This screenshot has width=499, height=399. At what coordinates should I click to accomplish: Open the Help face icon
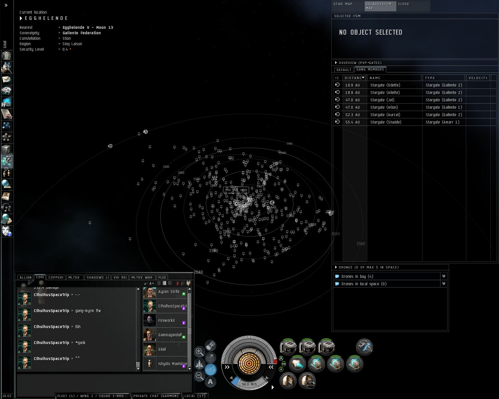[x=7, y=231]
